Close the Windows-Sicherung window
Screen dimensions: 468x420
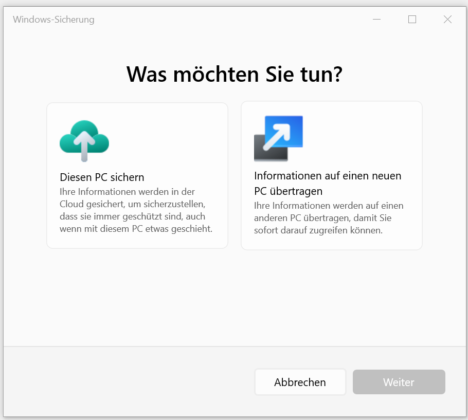point(447,20)
